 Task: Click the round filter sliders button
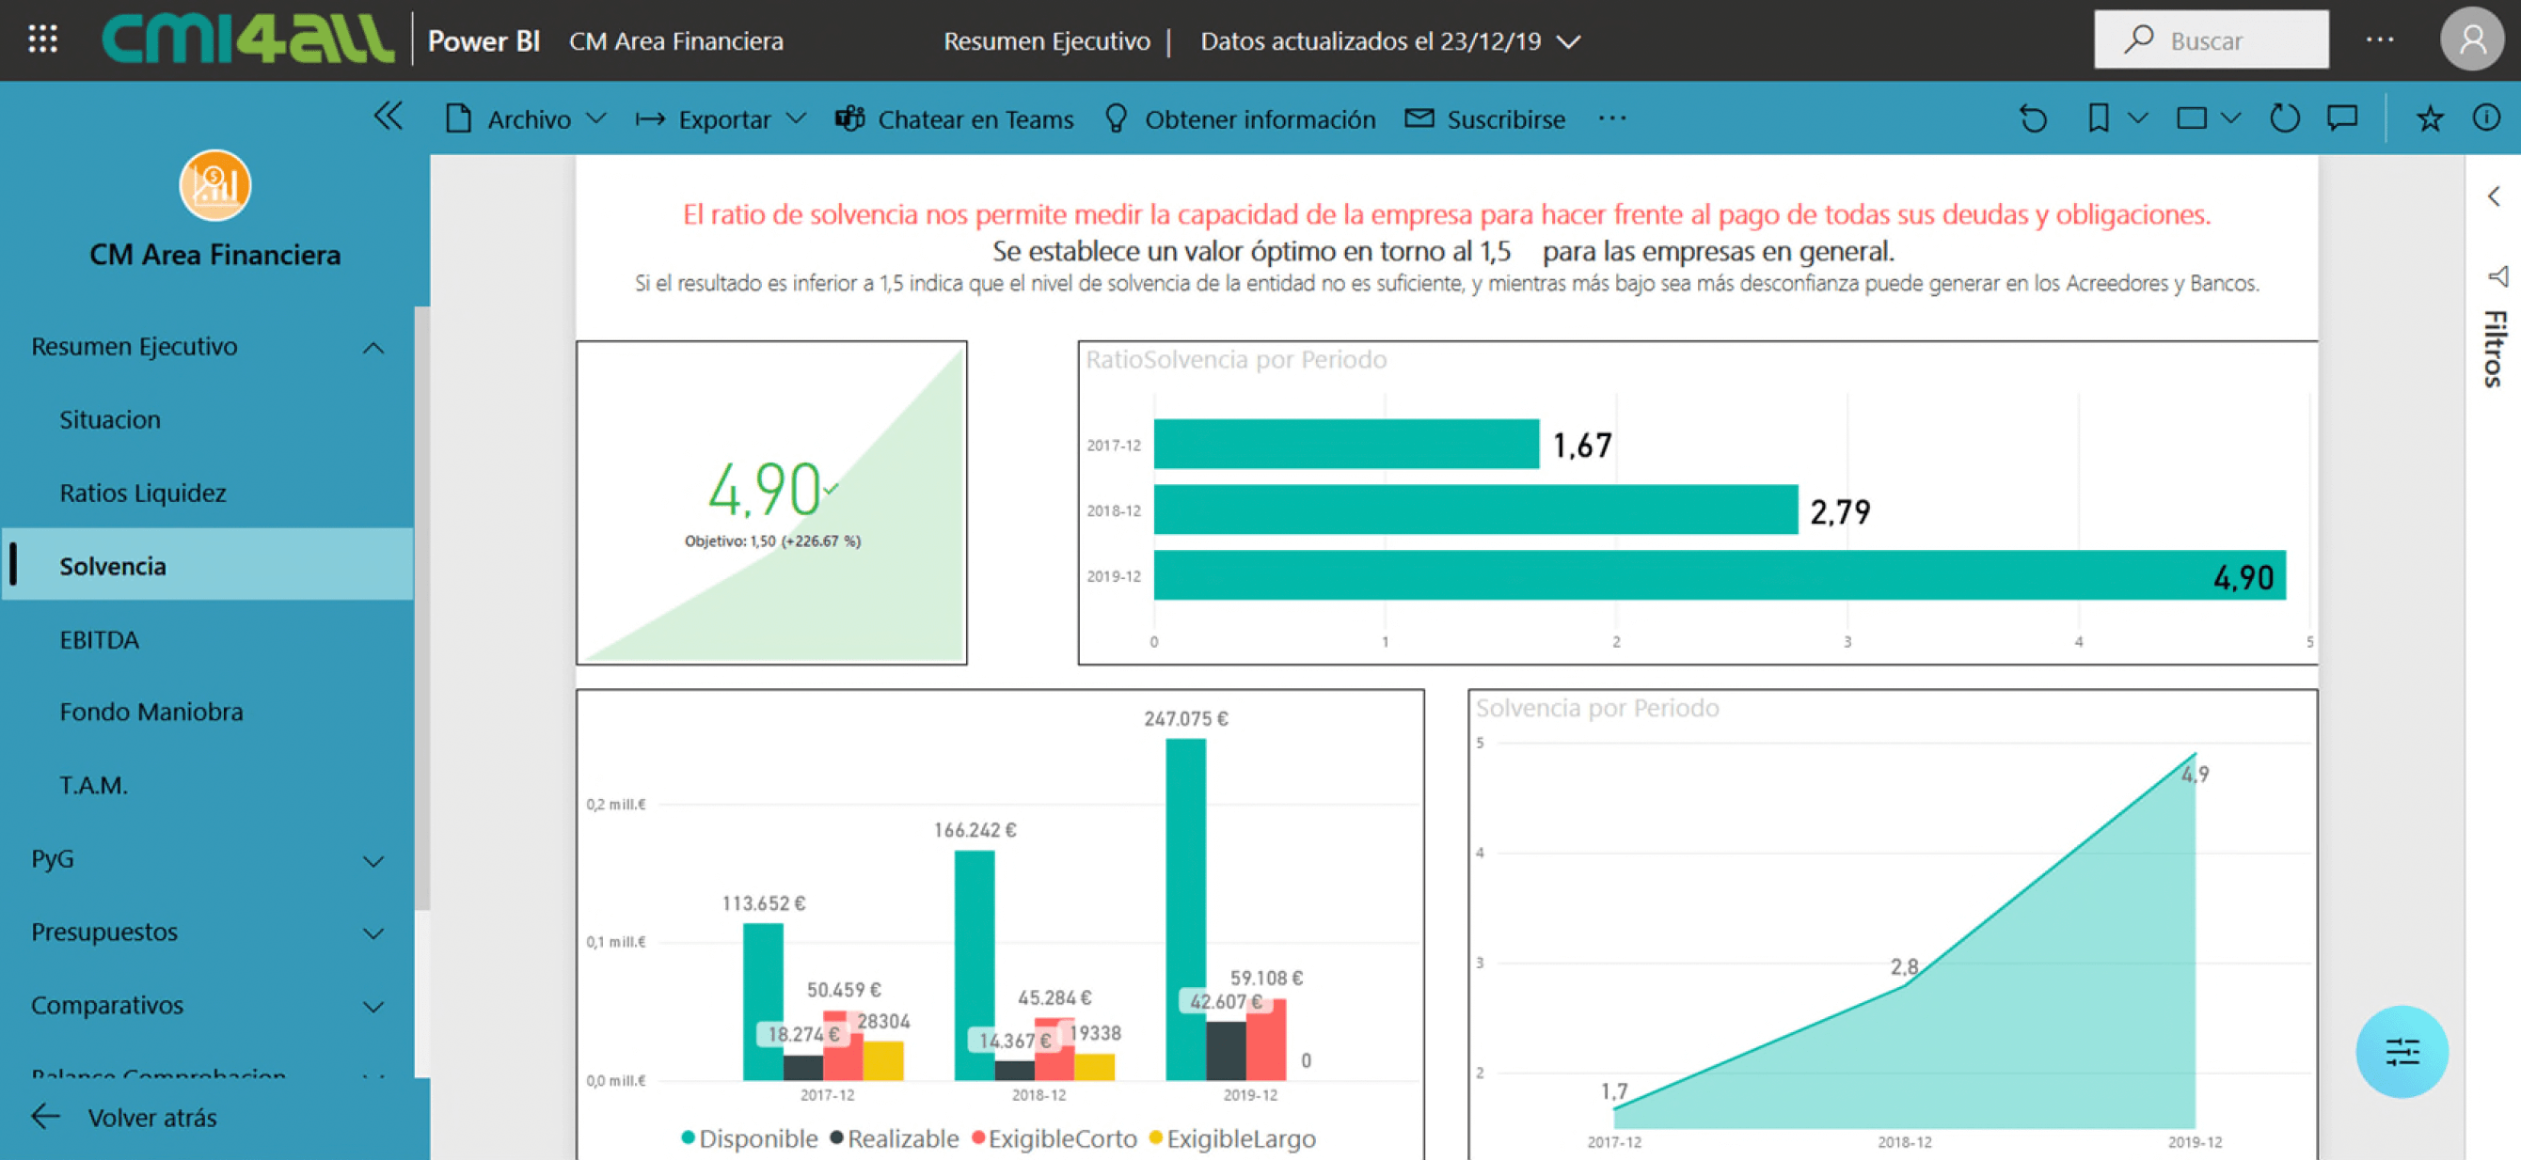point(2401,1052)
